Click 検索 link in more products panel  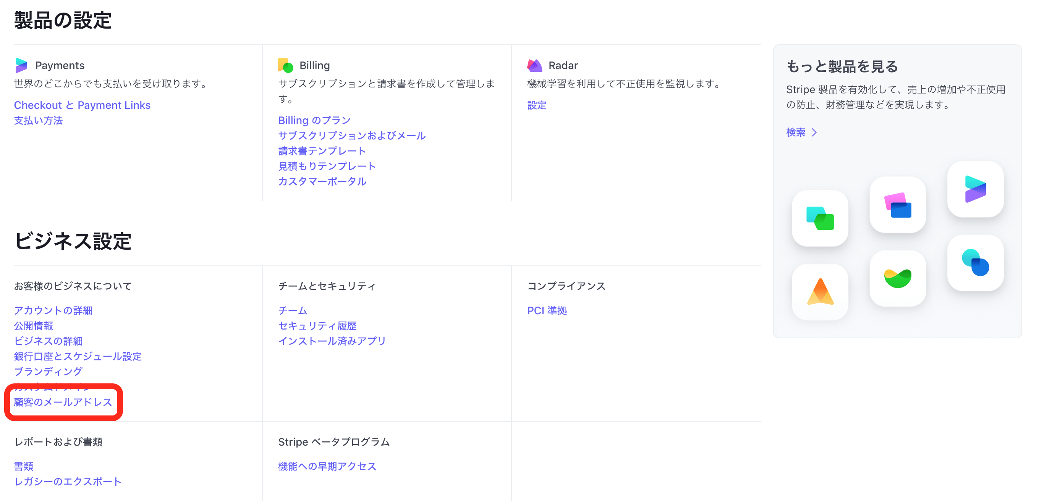(796, 133)
